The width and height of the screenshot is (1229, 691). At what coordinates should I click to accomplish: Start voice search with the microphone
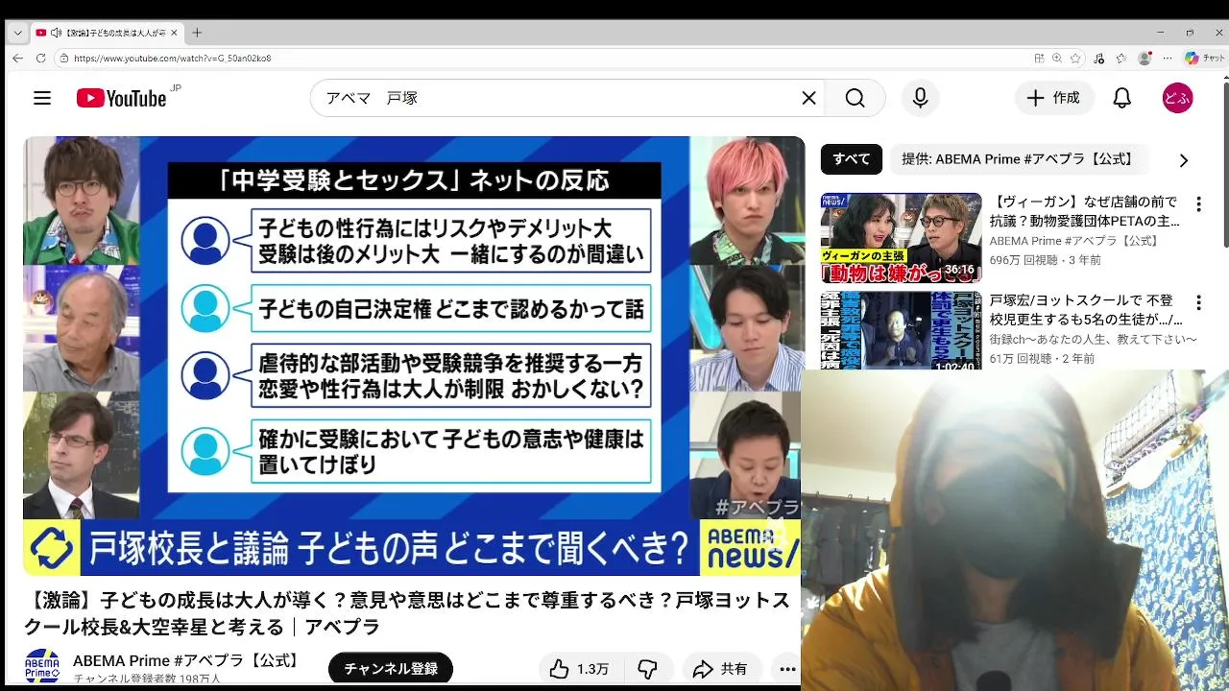click(x=920, y=98)
